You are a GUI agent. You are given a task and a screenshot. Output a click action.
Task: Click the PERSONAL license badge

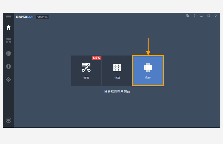point(42,17)
